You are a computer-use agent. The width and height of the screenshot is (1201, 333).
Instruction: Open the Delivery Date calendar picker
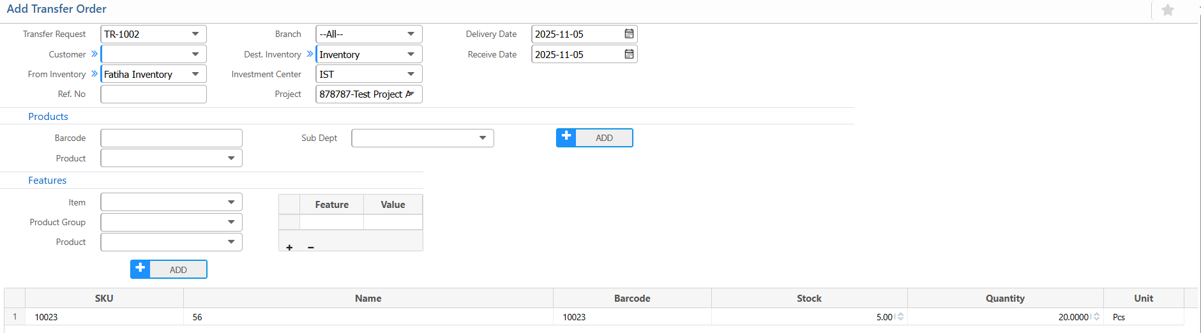click(629, 34)
